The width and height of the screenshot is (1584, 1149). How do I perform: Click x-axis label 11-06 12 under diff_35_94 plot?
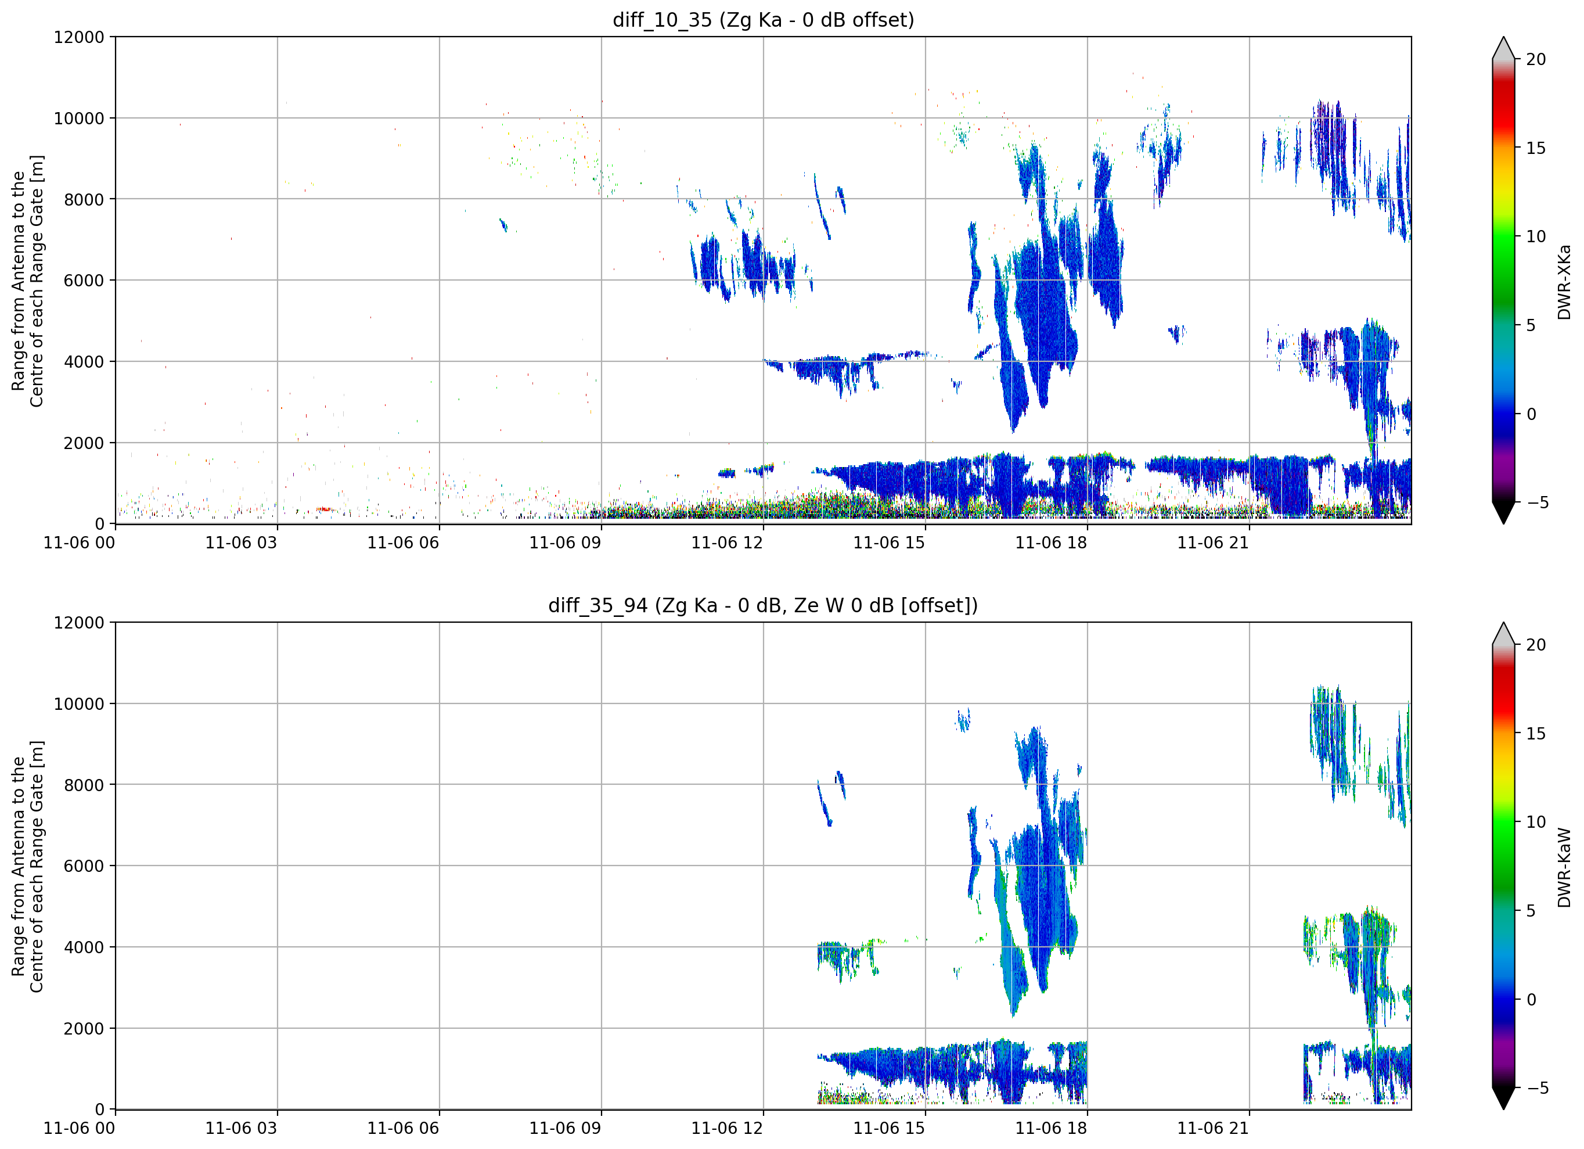coord(727,1129)
